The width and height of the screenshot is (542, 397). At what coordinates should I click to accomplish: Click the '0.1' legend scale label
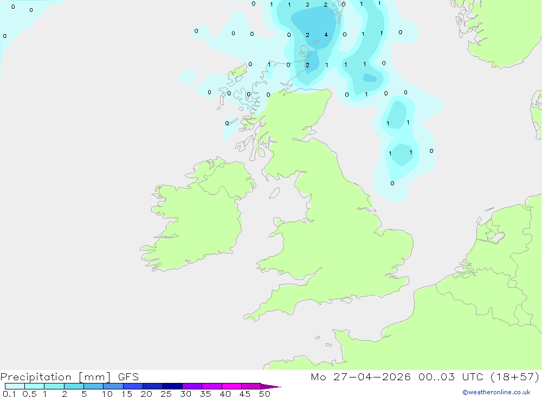pos(9,394)
